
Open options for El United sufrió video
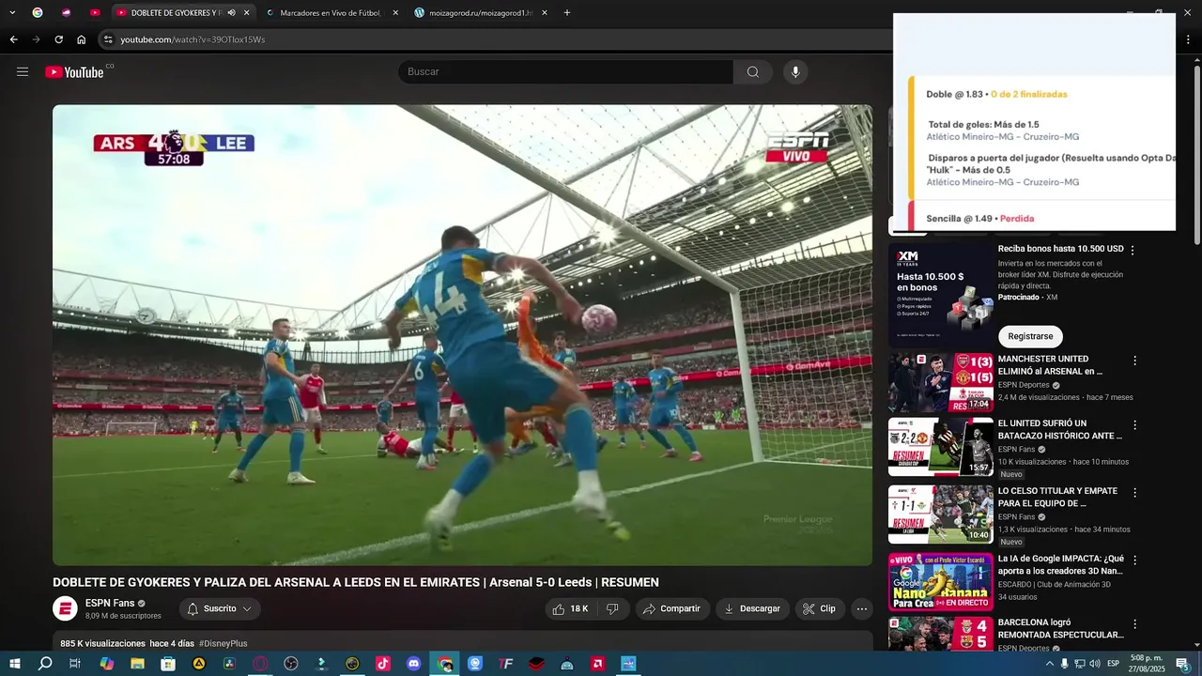[x=1134, y=425]
